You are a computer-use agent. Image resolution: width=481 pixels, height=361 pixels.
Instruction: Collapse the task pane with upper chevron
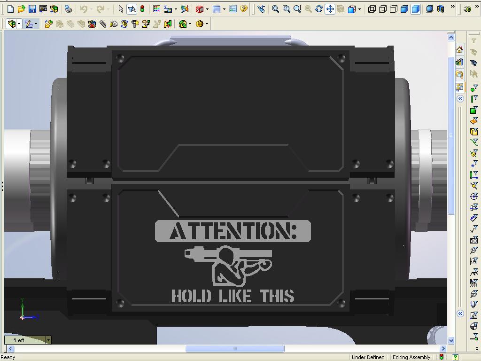(x=460, y=99)
